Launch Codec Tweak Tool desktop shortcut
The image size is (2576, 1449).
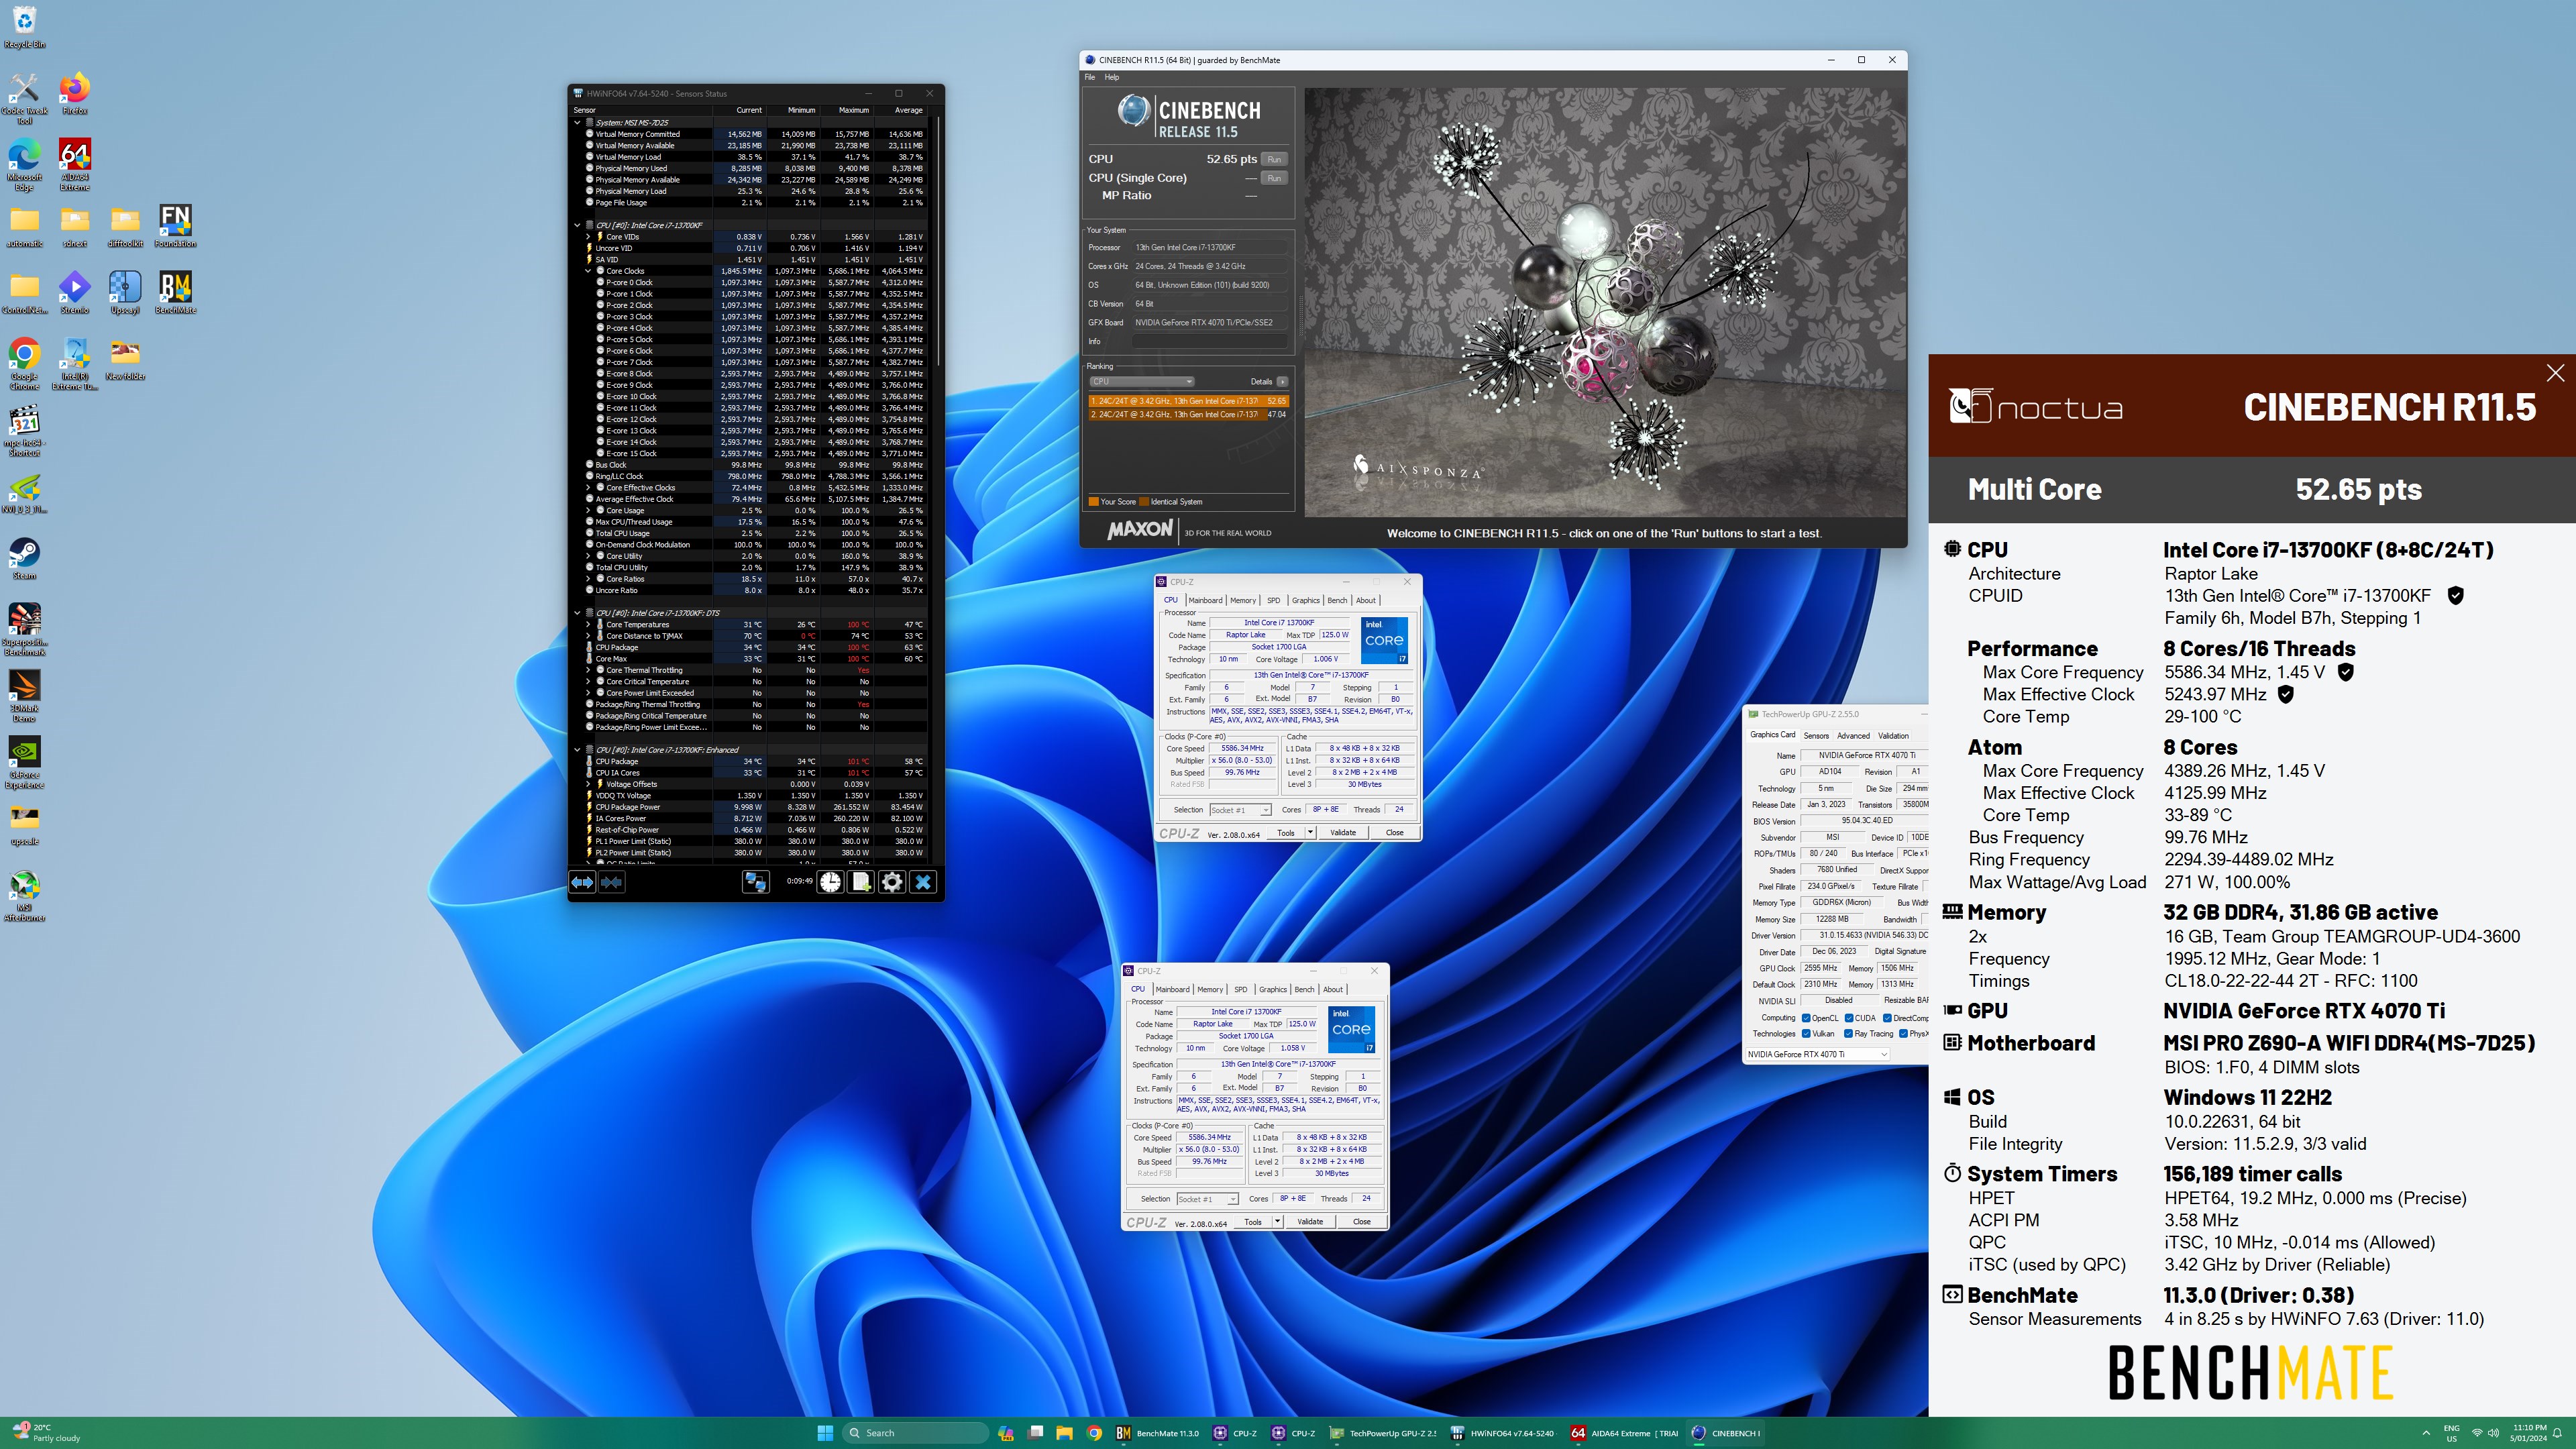24,98
